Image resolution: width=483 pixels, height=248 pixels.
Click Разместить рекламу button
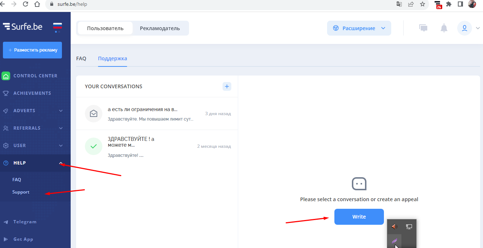pos(32,50)
